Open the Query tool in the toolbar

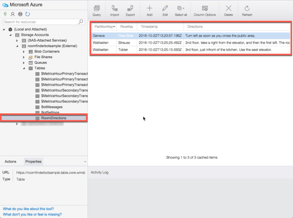pos(96,11)
